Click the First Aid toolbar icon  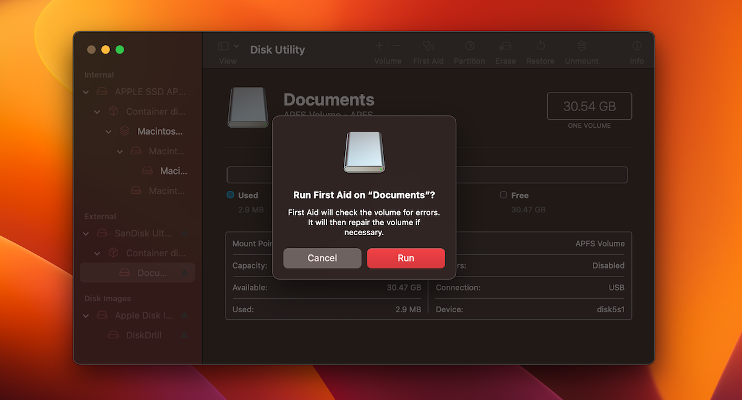429,46
